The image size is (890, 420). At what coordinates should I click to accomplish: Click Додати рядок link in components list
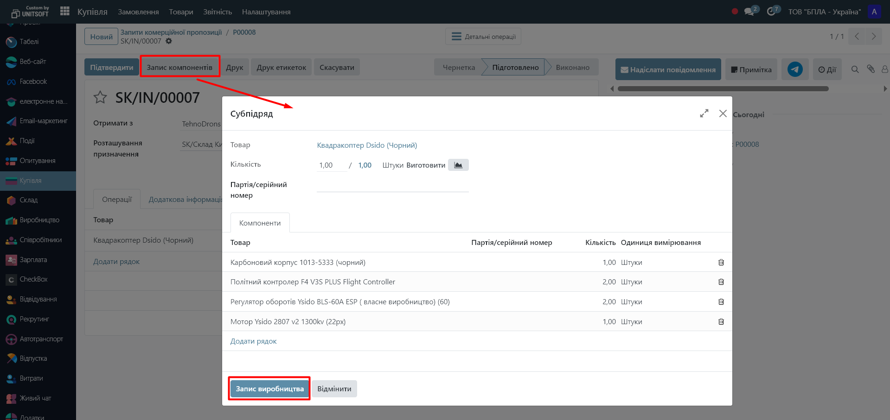pos(253,341)
